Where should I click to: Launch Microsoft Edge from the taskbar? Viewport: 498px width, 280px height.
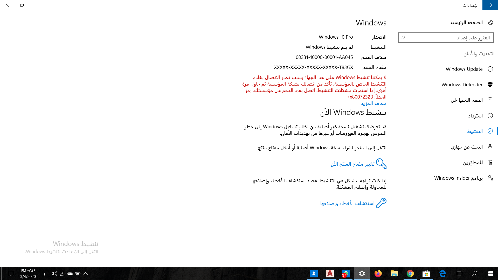click(x=442, y=274)
